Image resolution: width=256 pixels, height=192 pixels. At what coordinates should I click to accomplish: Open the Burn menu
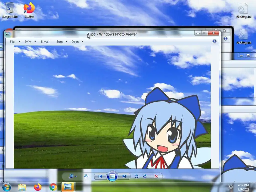[x=59, y=42]
